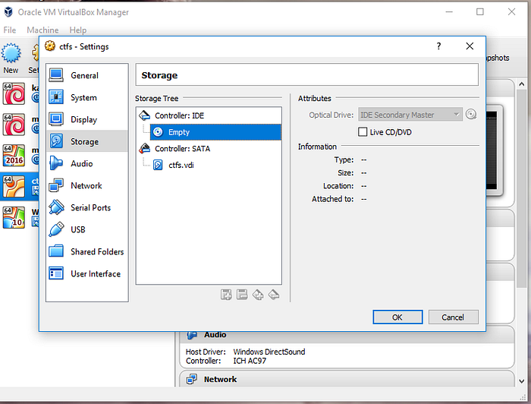The image size is (531, 404).
Task: Confirm settings with the OK button
Action: tap(397, 317)
